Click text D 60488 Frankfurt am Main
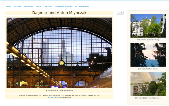The width and height of the screenshot is (169, 106). tap(75, 96)
